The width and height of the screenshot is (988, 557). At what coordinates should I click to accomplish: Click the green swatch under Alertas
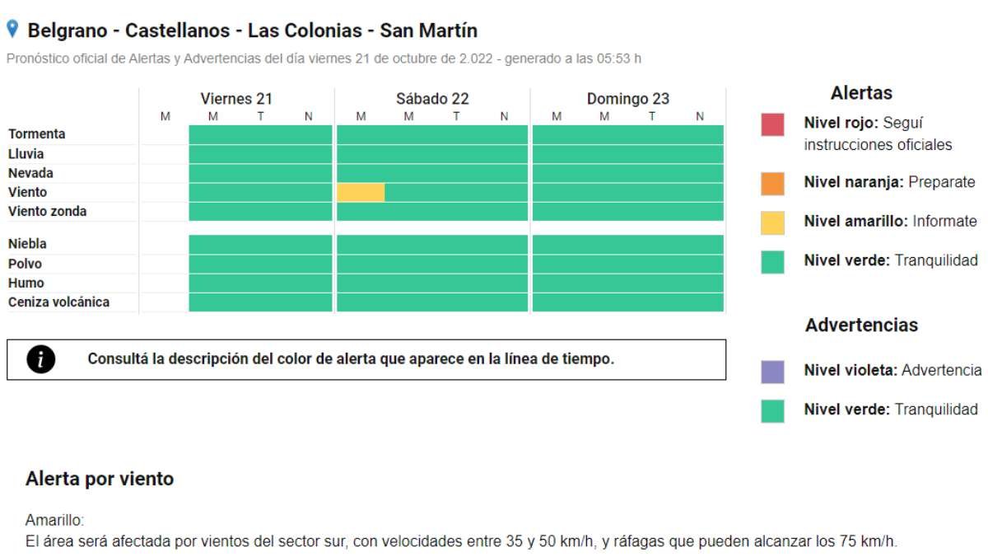tap(772, 261)
